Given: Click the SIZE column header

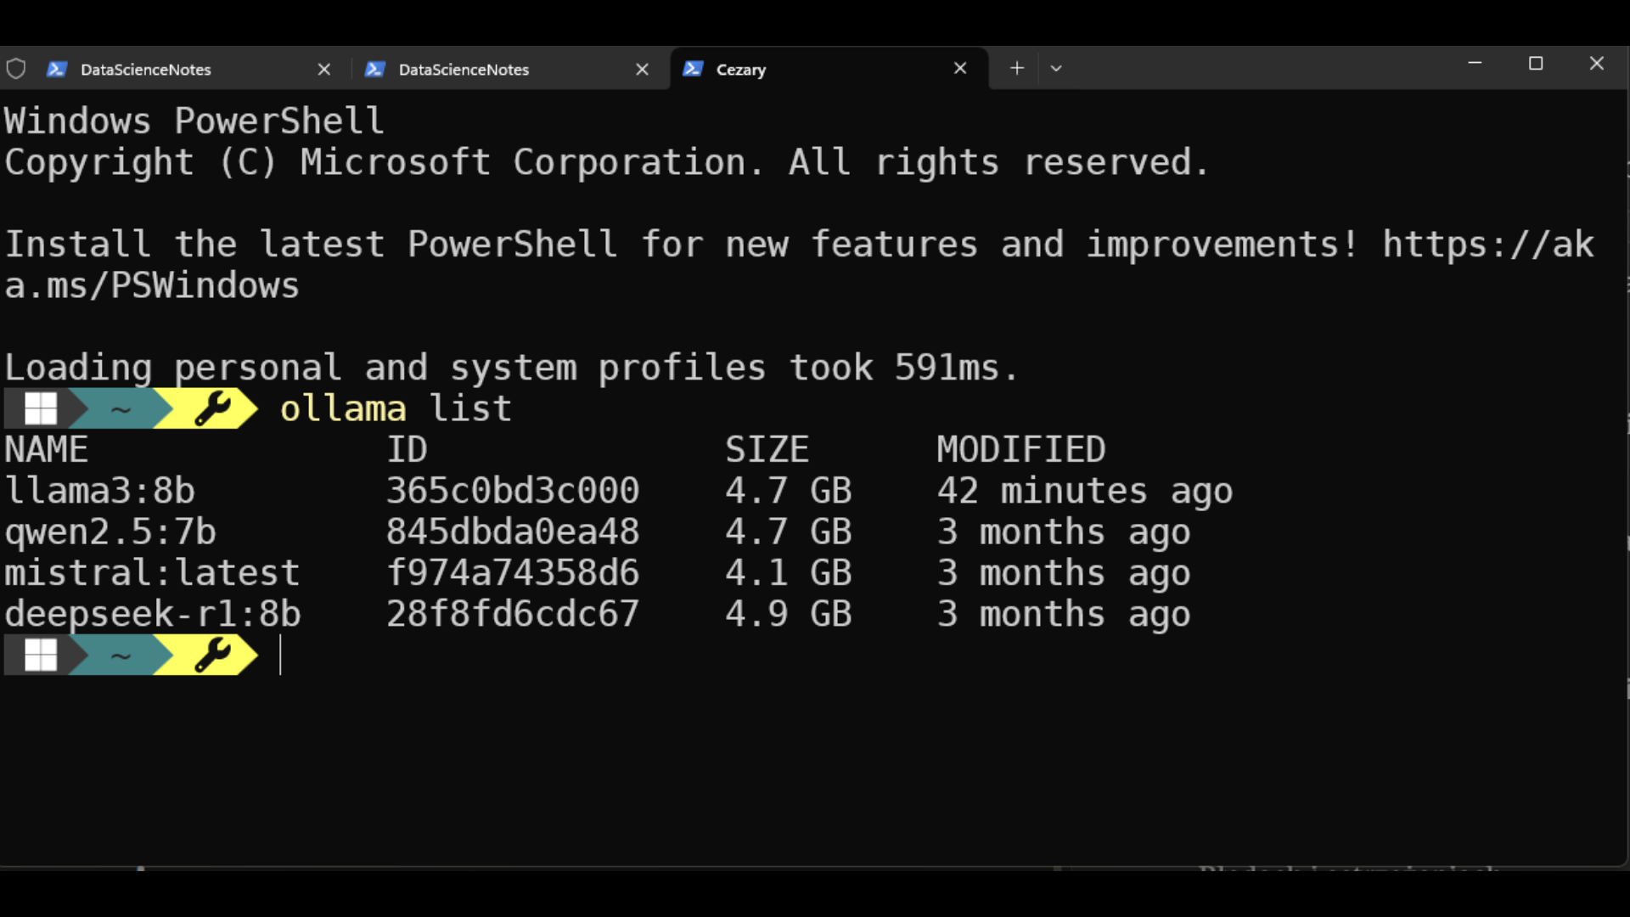Looking at the screenshot, I should tap(767, 450).
